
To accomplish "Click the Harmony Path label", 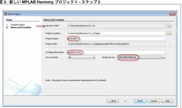I will coord(52,26).
